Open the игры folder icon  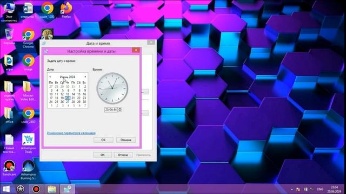[x=9, y=63]
